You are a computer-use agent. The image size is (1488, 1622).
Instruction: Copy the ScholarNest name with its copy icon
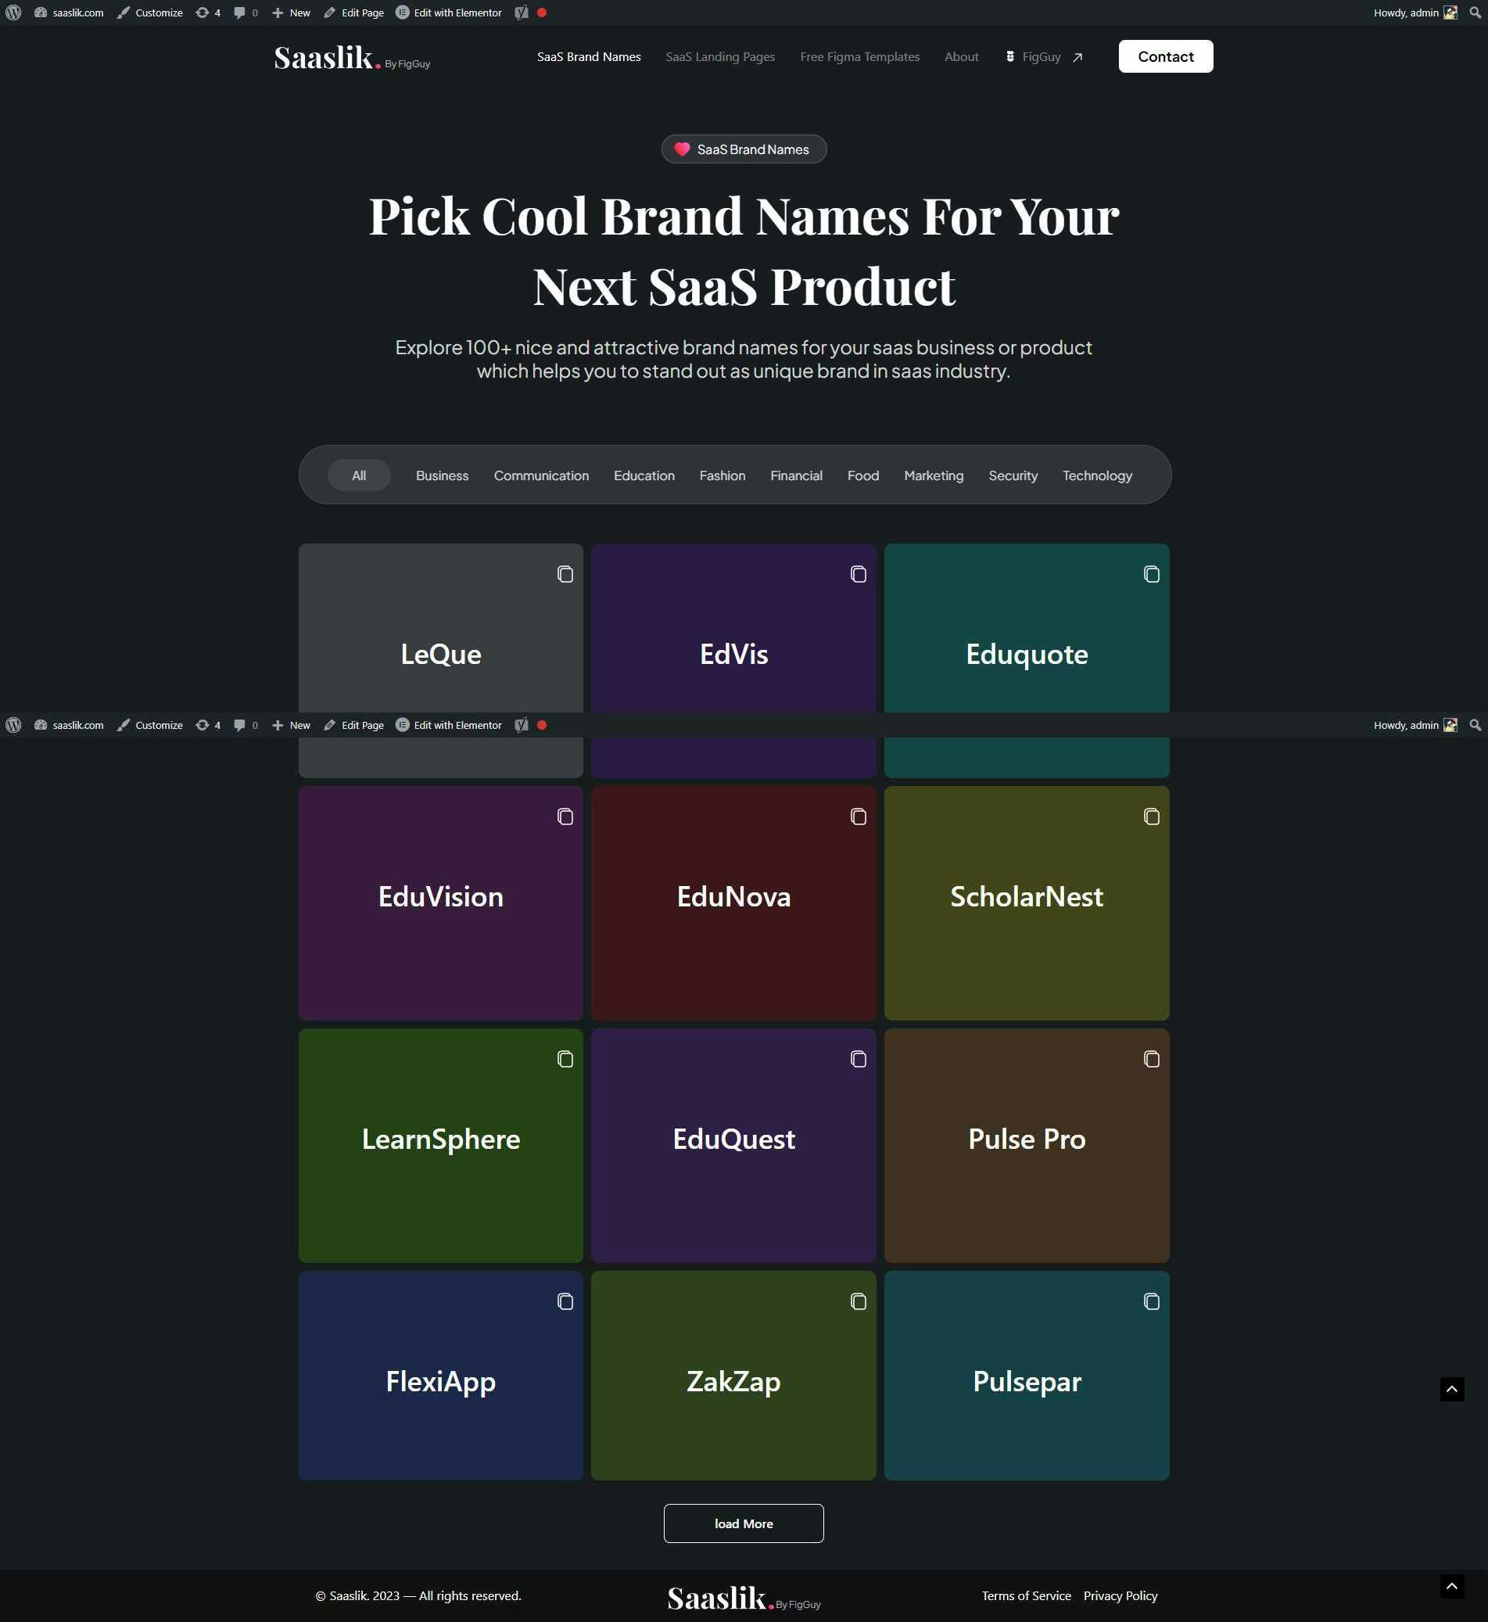pyautogui.click(x=1152, y=816)
